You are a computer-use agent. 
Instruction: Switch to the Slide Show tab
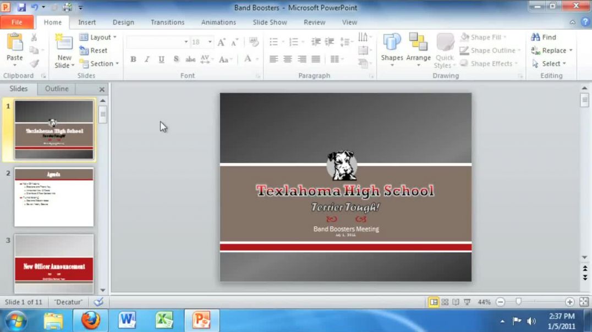270,22
